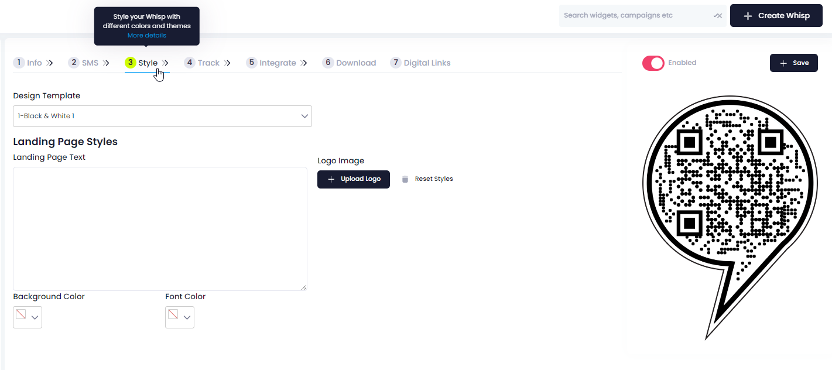
Task: Open the Background Color picker dropdown
Action: point(28,317)
